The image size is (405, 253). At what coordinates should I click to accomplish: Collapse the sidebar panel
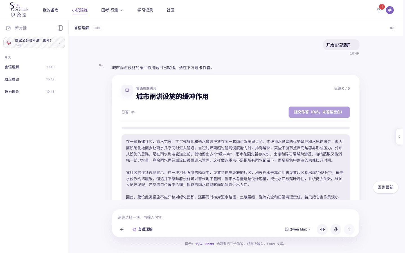[x=60, y=28]
